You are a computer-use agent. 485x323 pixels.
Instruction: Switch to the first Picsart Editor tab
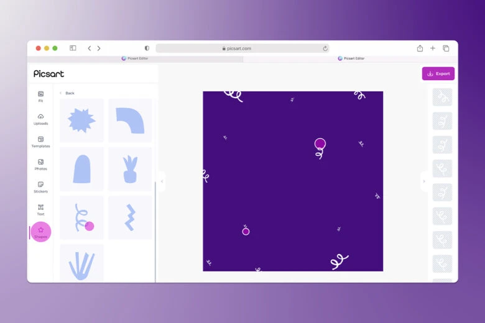pos(135,58)
